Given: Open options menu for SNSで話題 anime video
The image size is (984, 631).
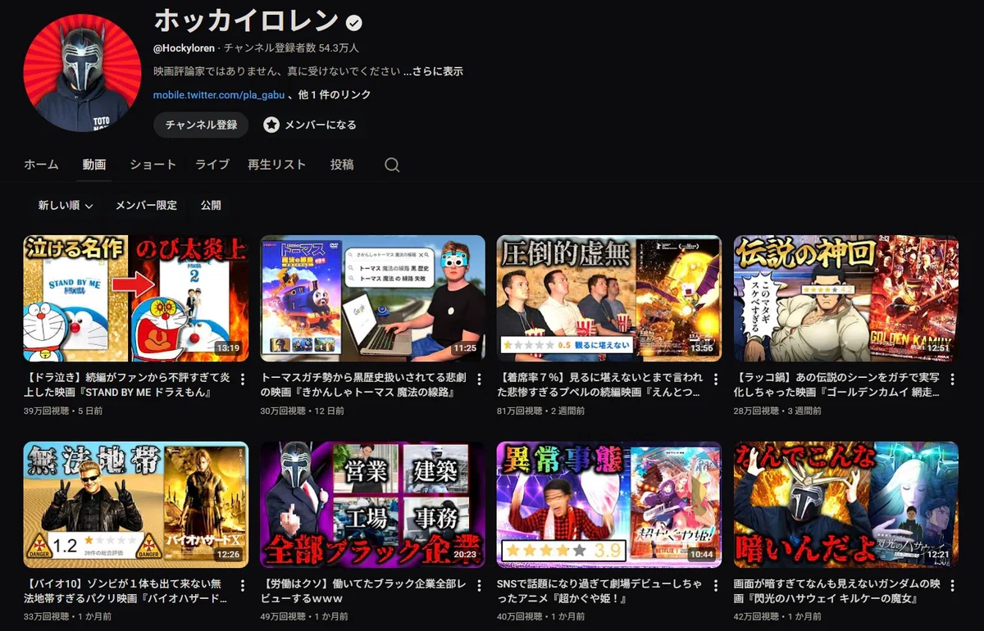Looking at the screenshot, I should [716, 586].
